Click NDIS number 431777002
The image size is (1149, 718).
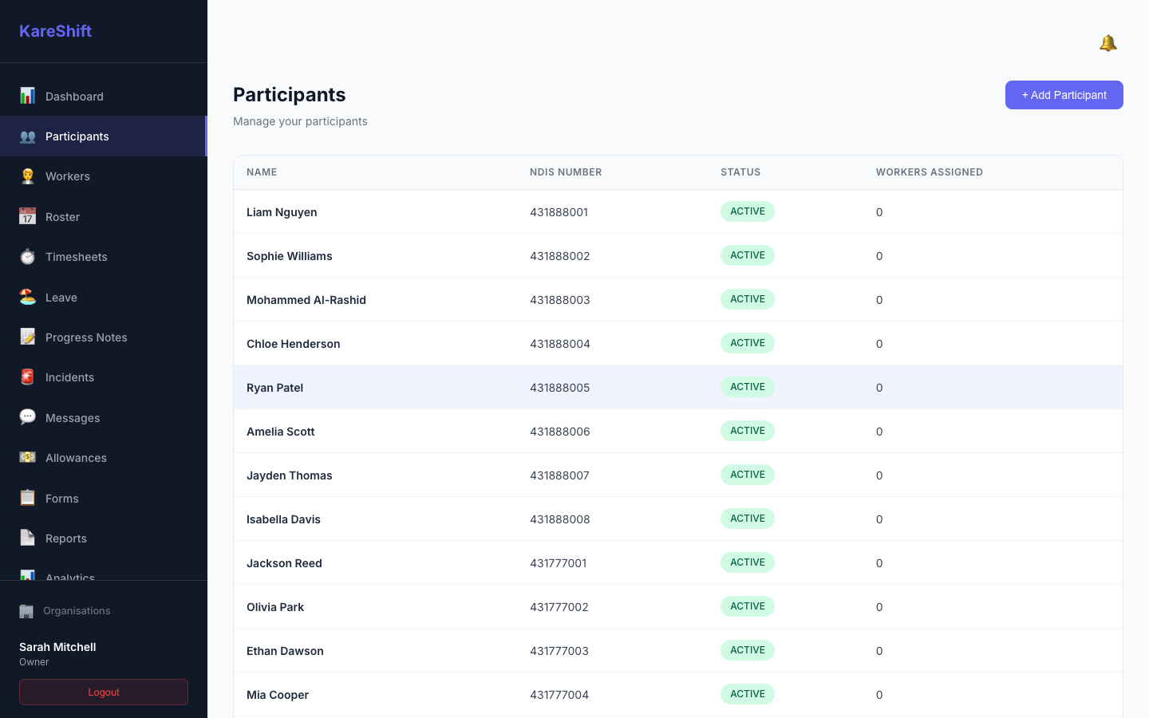[559, 607]
